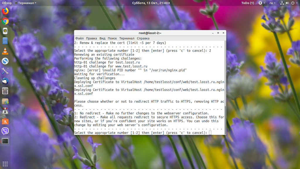Viewport: 300px width, 169px height.
Task: Open the ToDo (1) indicator
Action: coord(248,3)
